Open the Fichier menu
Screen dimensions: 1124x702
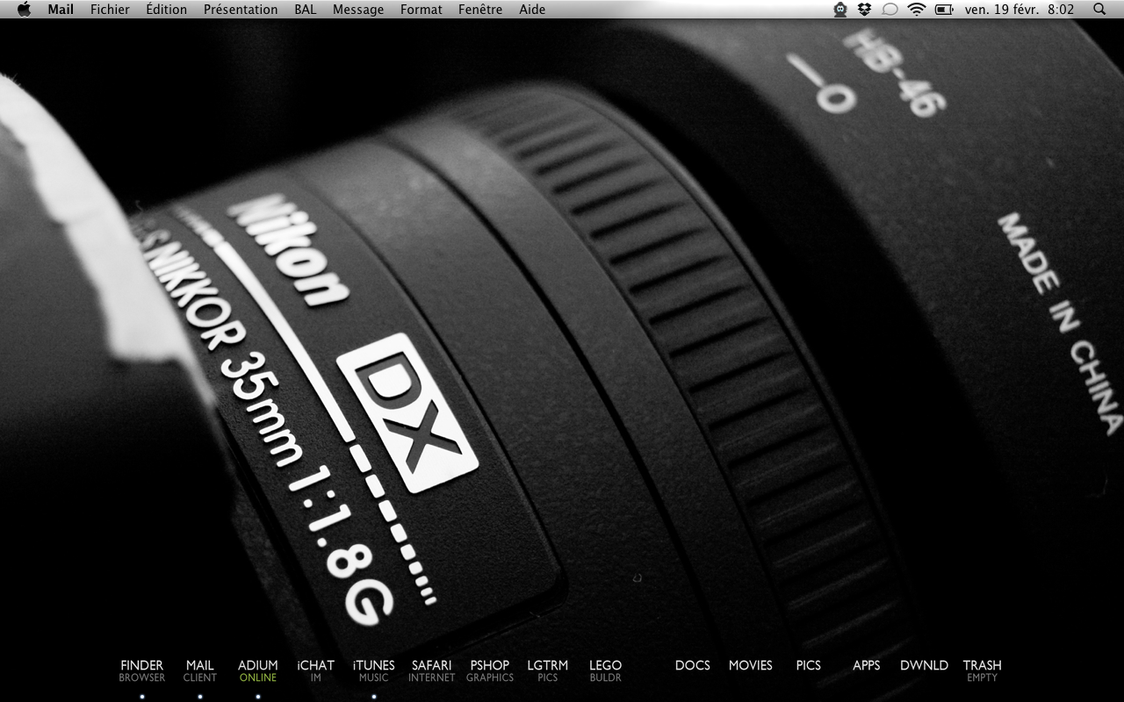(110, 10)
